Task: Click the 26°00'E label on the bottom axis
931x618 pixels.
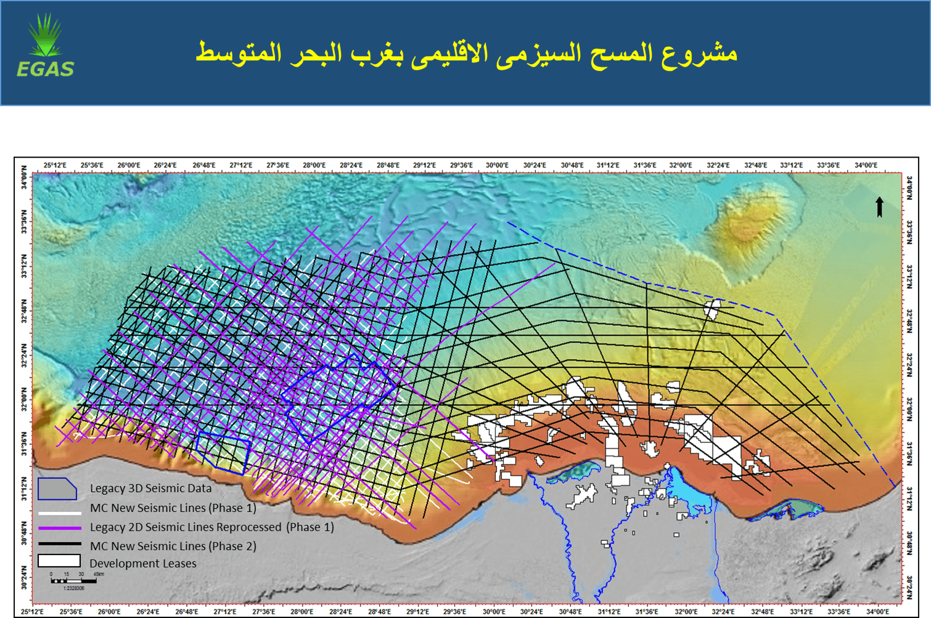Action: (x=109, y=612)
